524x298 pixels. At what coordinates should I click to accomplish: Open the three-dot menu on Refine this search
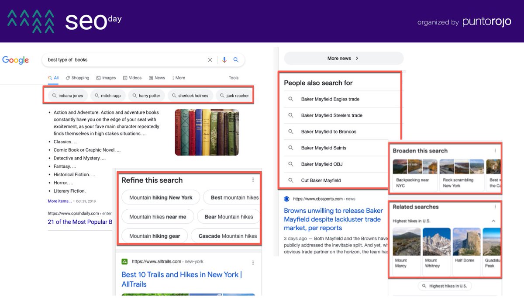pos(253,179)
